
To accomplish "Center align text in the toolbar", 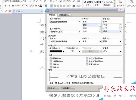I will [55, 6].
